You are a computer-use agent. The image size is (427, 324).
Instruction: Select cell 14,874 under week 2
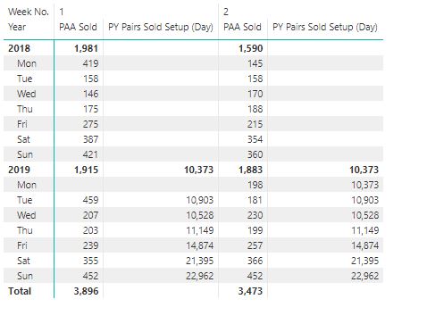coord(364,245)
